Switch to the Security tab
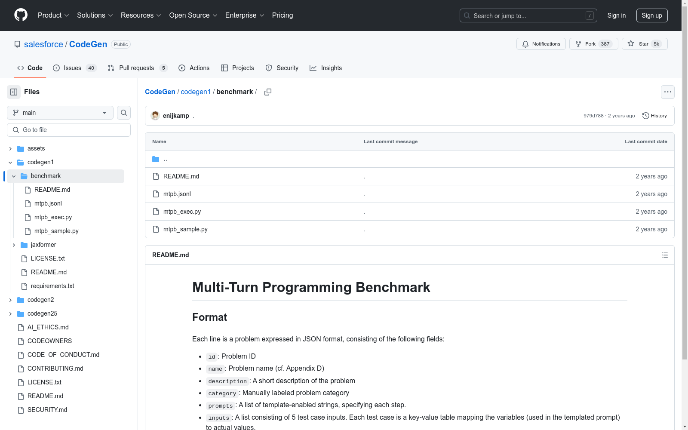The width and height of the screenshot is (688, 430). (x=282, y=68)
